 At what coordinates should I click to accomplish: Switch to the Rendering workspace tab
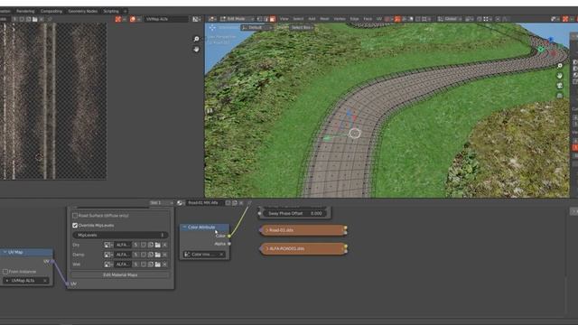pyautogui.click(x=25, y=11)
